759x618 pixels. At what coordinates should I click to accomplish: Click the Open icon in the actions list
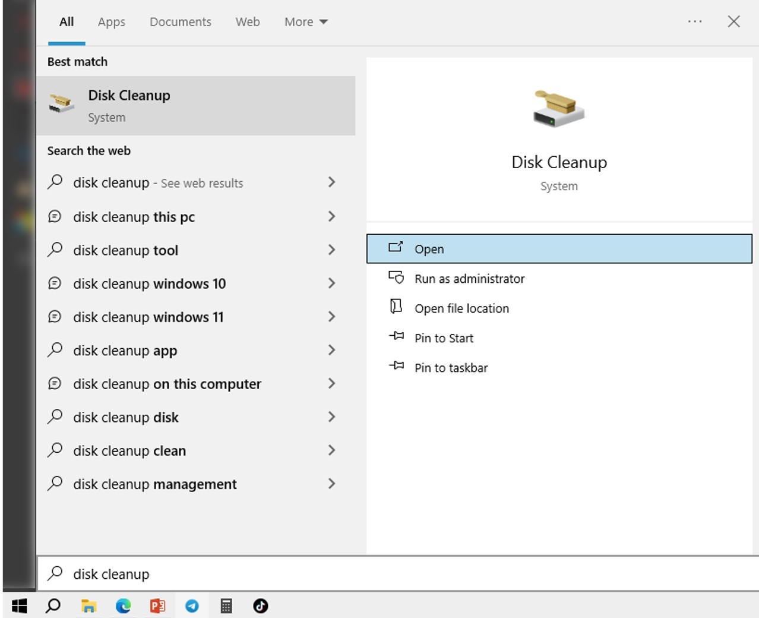click(396, 247)
